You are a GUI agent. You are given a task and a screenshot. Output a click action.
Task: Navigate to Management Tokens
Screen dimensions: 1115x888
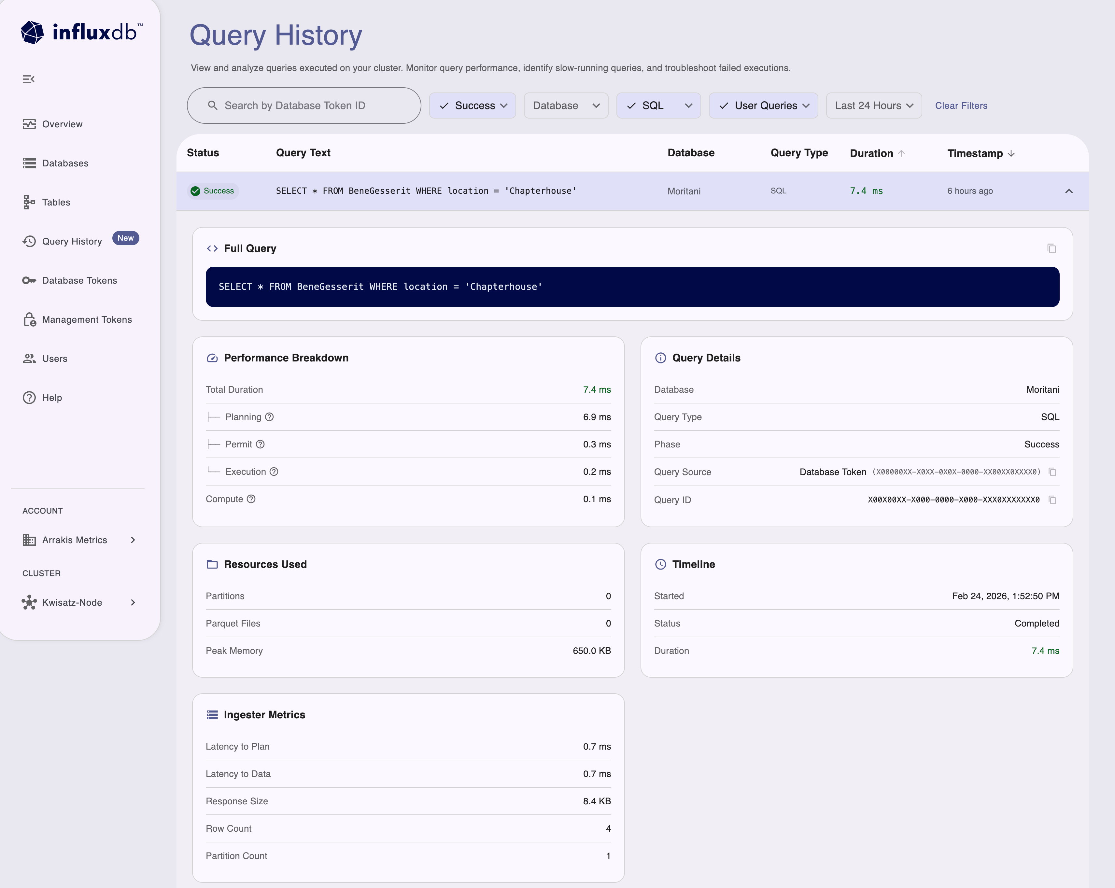86,320
